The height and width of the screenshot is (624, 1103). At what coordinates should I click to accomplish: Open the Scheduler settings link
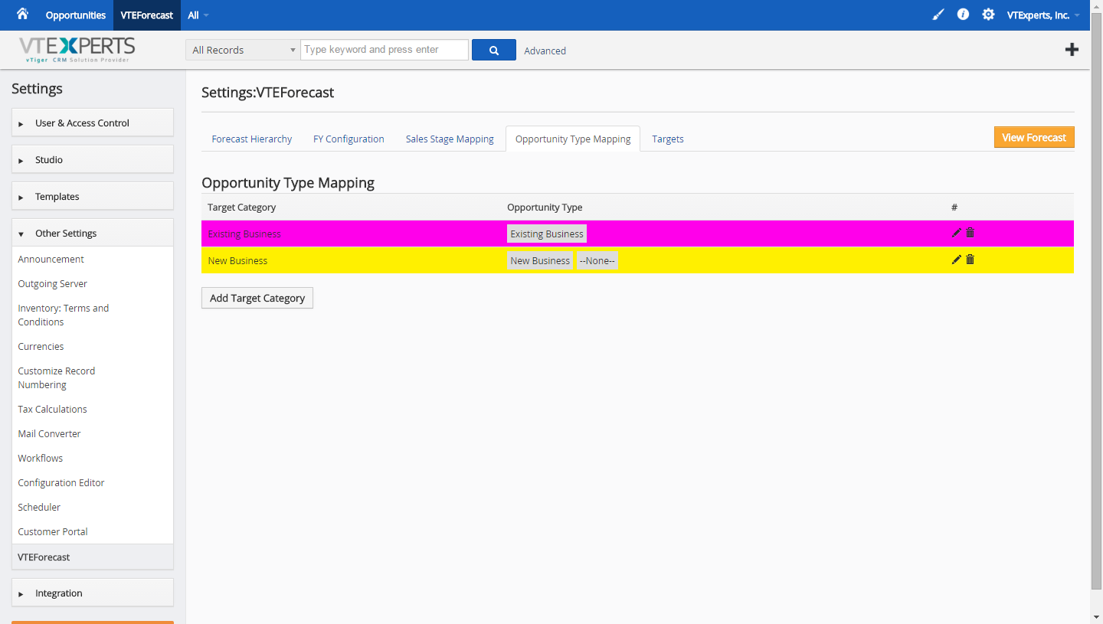coord(39,507)
